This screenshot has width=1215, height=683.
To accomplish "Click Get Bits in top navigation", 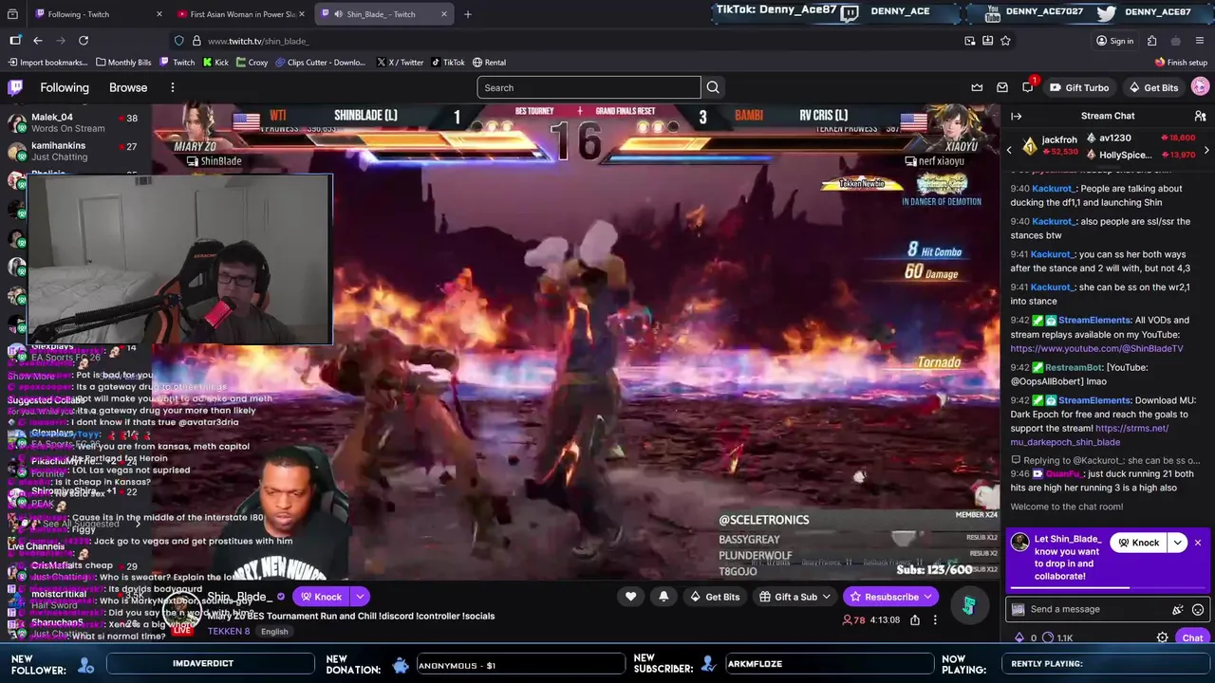I will coord(1153,87).
